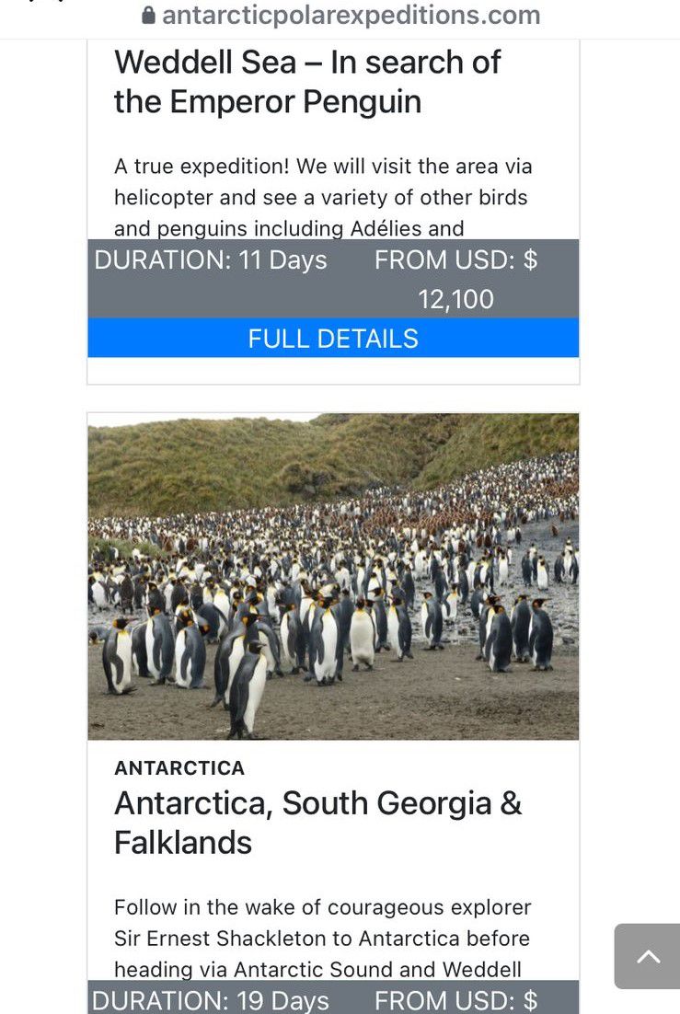Select the ANTARCTICA category label
680x1014 pixels.
point(179,768)
